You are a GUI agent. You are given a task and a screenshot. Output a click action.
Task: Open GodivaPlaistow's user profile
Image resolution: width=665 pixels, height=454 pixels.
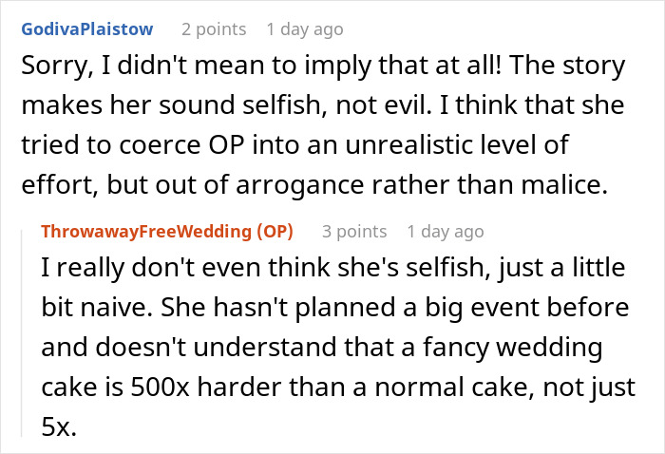pos(85,29)
